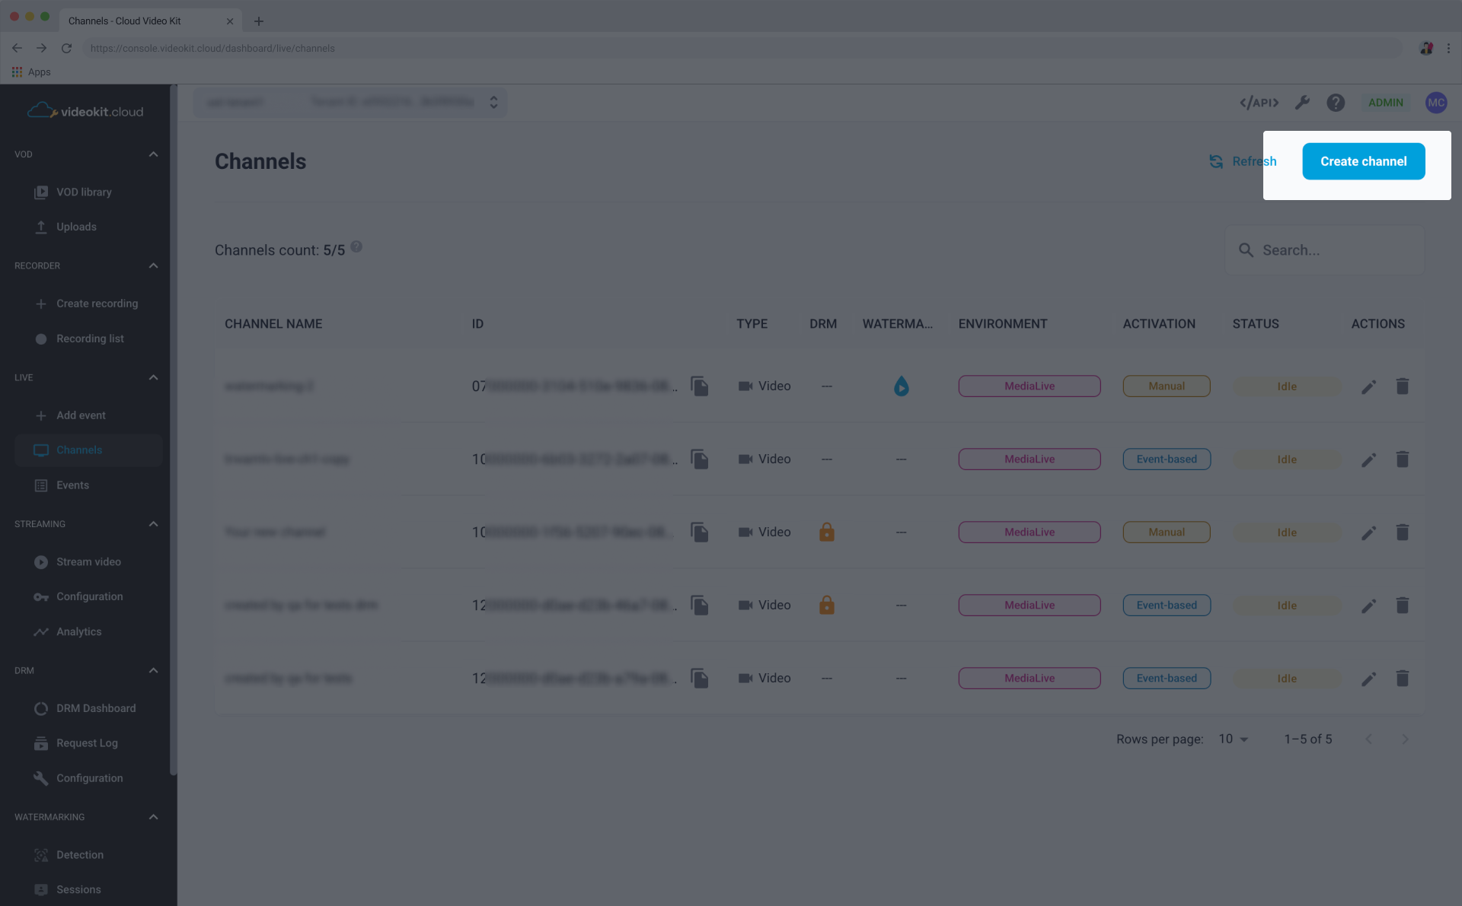Delete the last channel using trash icon
The height and width of the screenshot is (906, 1462).
(x=1402, y=679)
